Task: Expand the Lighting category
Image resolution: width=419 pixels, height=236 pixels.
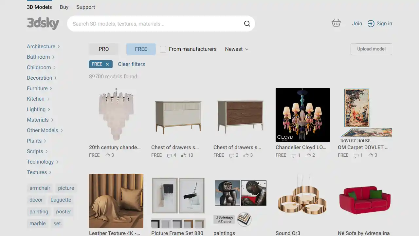Action: click(36, 109)
